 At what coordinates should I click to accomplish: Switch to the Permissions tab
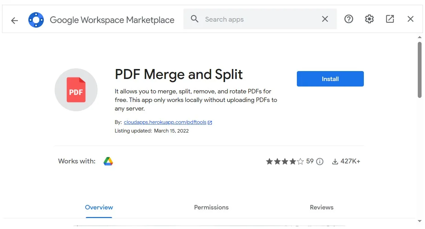211,207
